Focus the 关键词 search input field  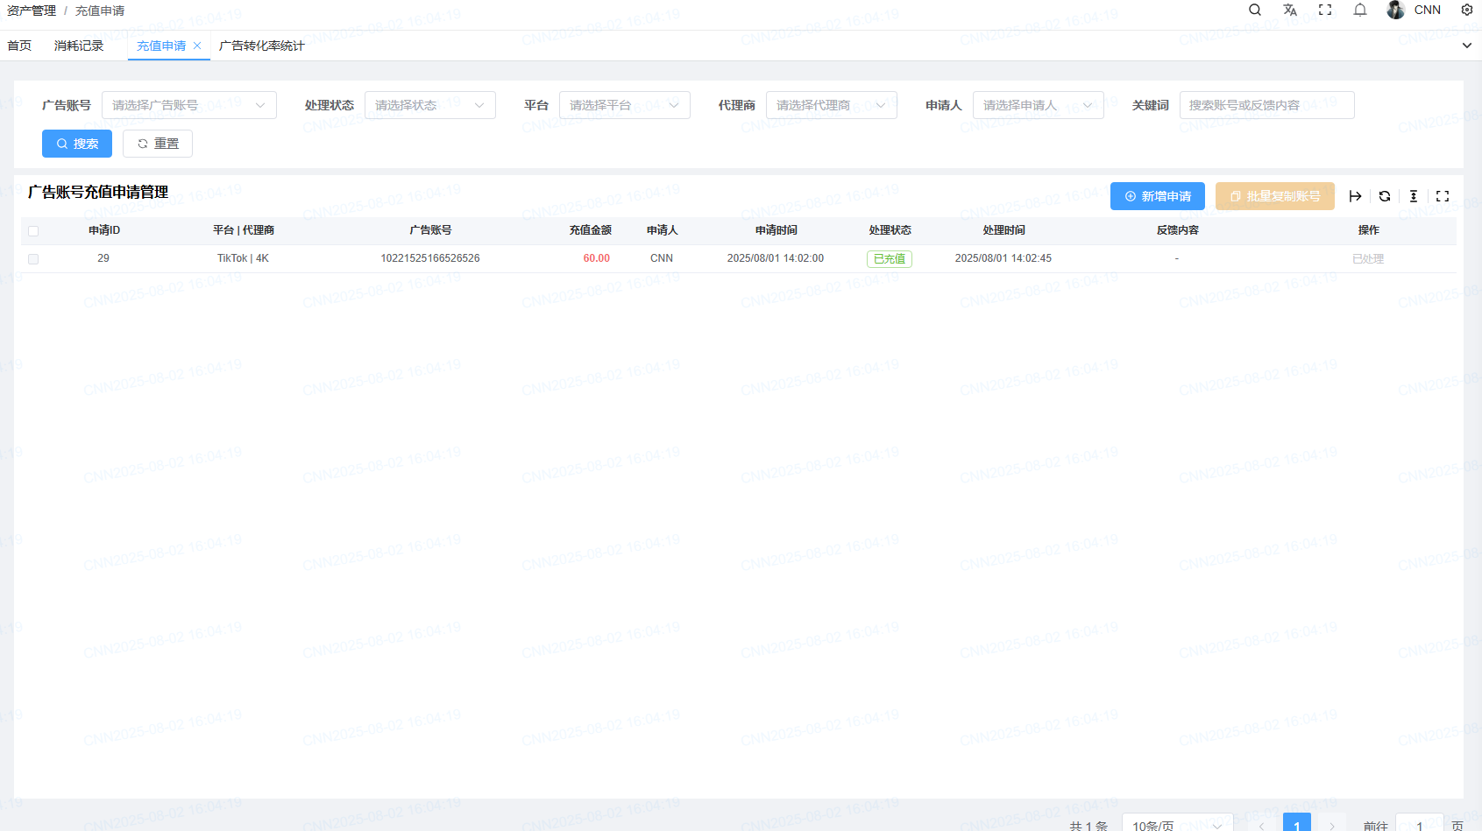[1266, 105]
